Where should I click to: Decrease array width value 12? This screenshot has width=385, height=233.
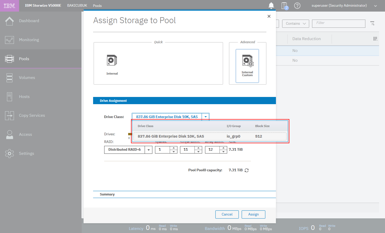[x=223, y=151]
